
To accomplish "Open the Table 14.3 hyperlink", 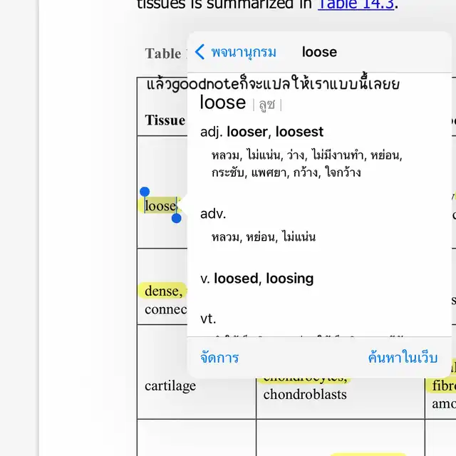I will (x=356, y=4).
